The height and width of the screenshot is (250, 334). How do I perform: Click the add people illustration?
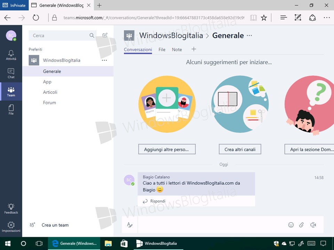[167, 104]
